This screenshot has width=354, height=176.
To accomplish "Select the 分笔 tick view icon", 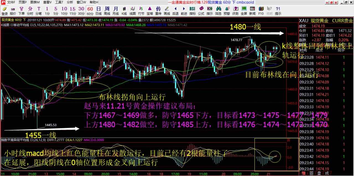I will tap(38, 11).
